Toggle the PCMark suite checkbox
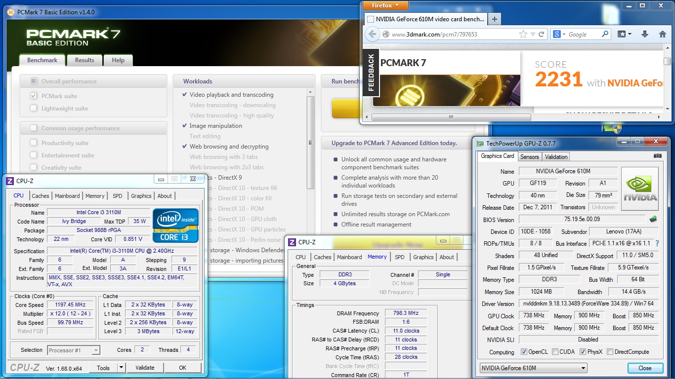675x379 pixels. point(34,96)
